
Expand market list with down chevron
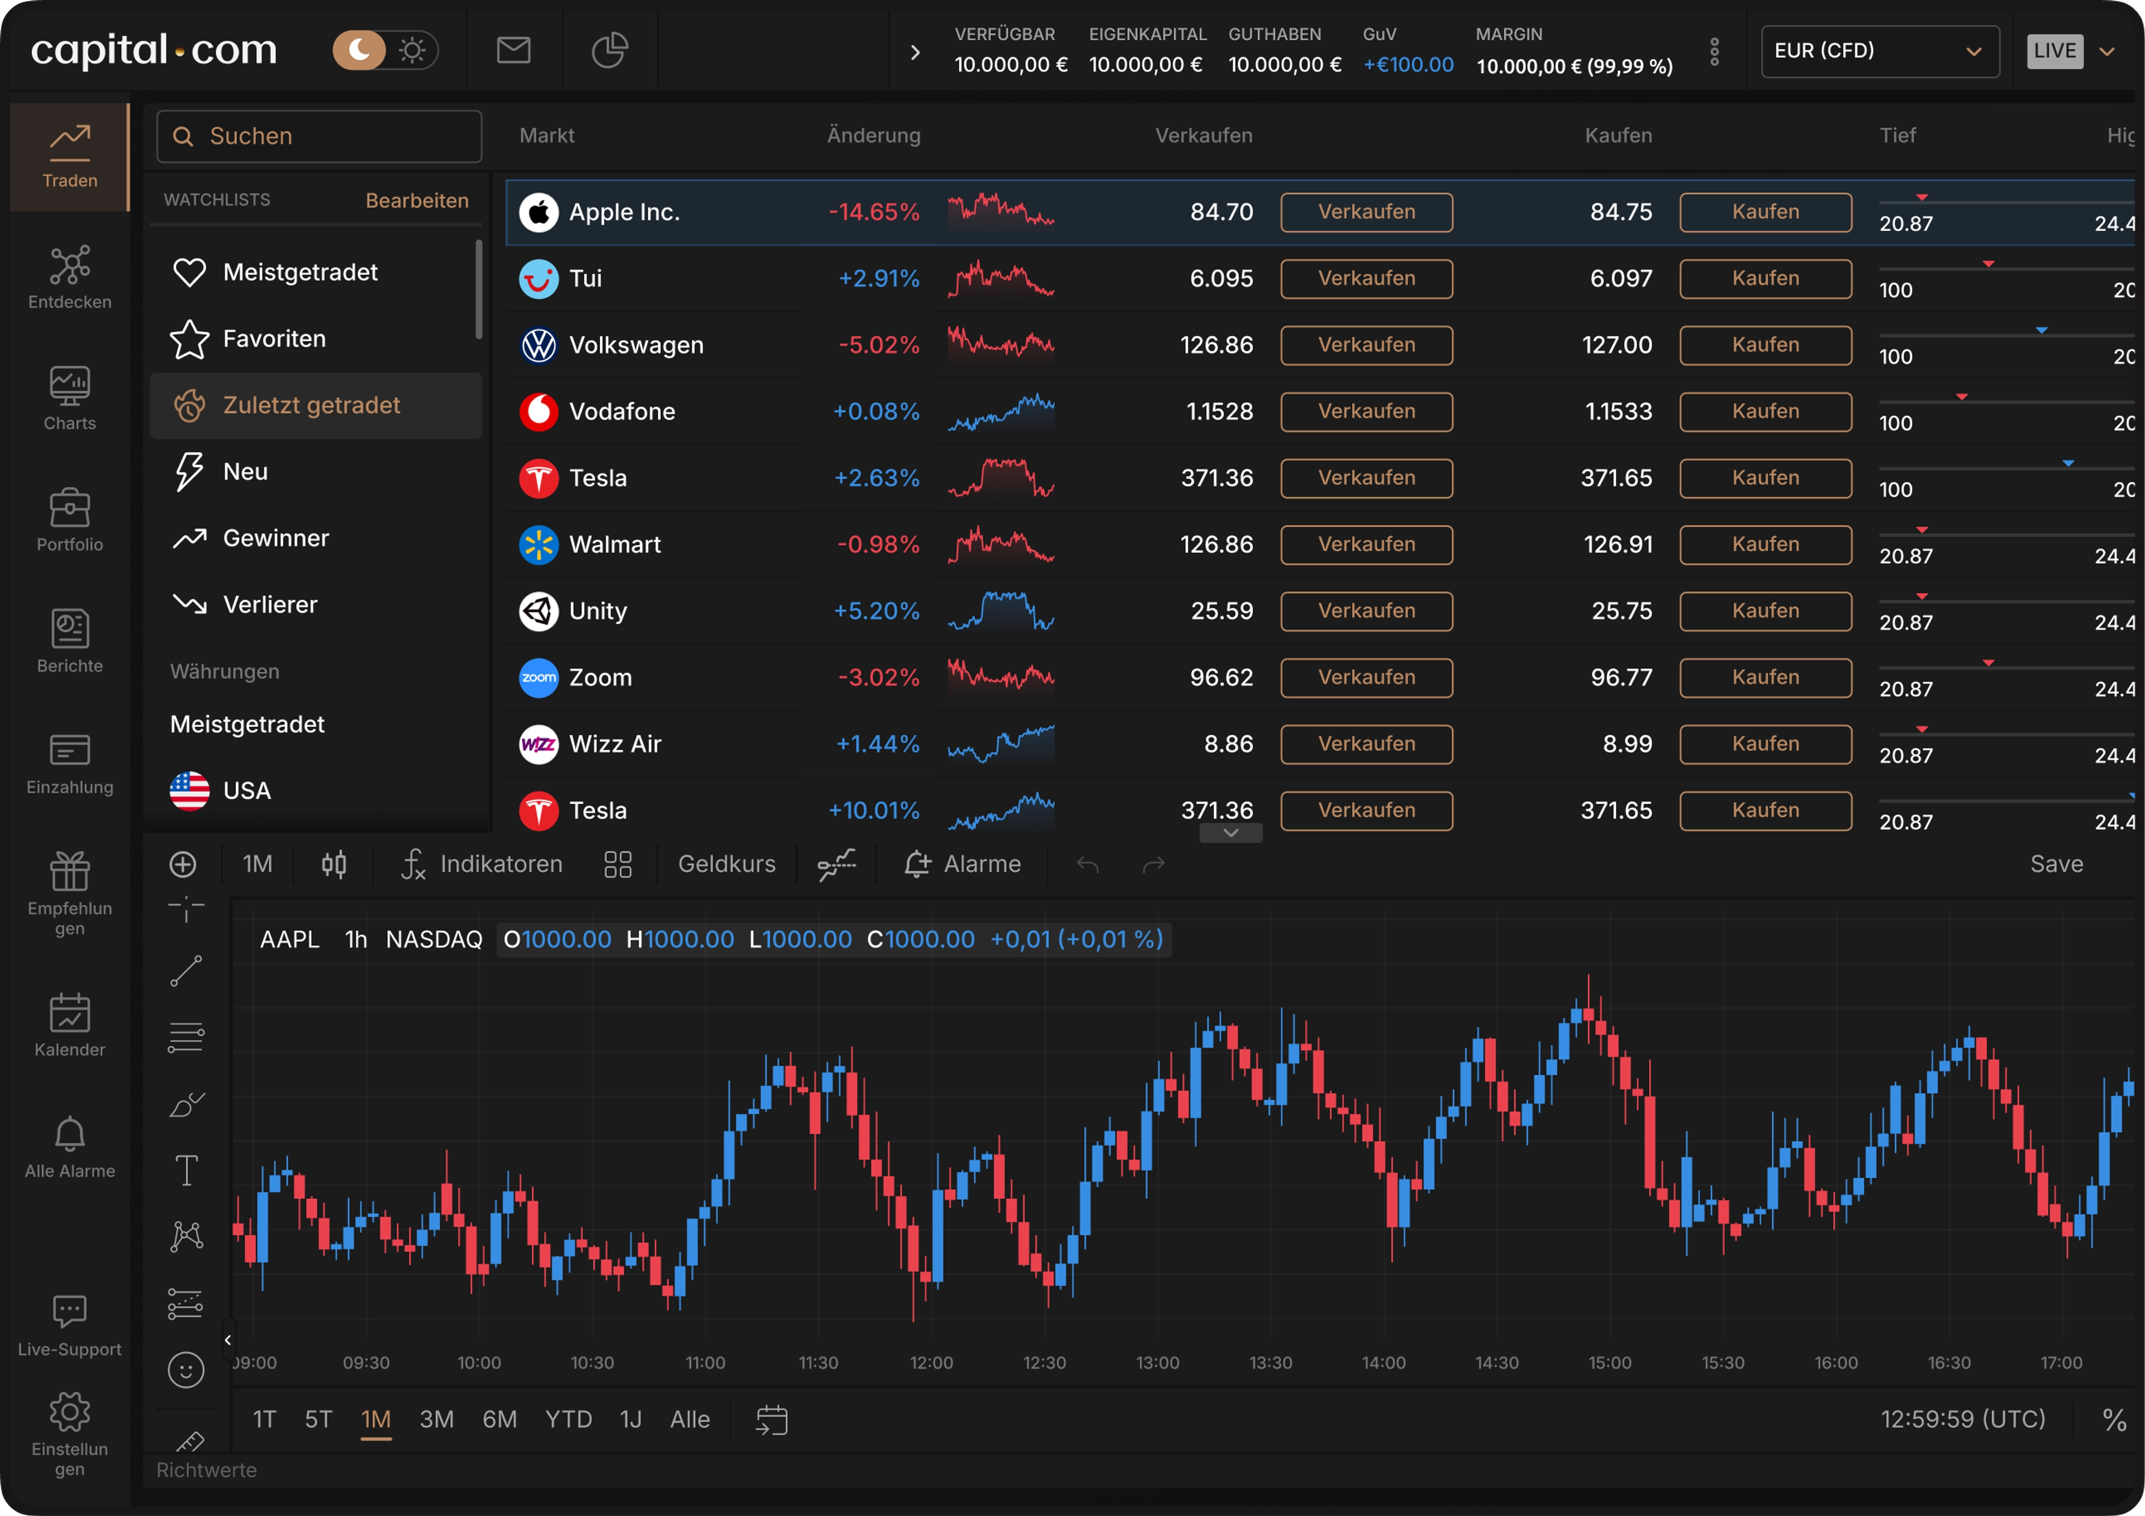point(1230,832)
